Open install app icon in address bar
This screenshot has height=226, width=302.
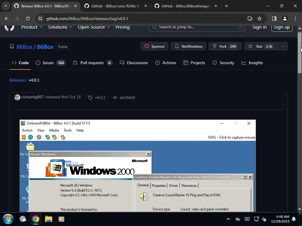pyautogui.click(x=250, y=19)
